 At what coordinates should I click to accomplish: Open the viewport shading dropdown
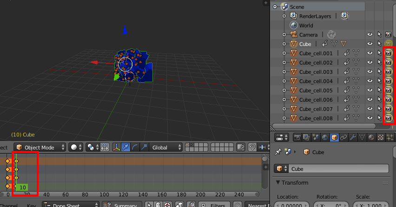tap(76, 147)
